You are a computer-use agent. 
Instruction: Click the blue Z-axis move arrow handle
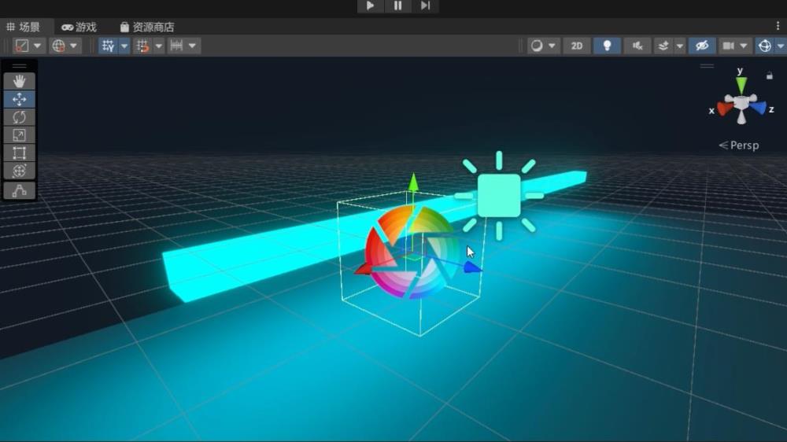pyautogui.click(x=471, y=268)
